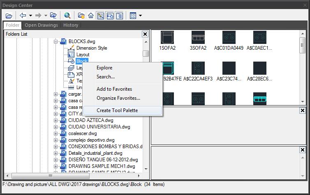The height and width of the screenshot is (195, 310).
Task: Open the Views dropdown arrow
Action: pos(140,16)
